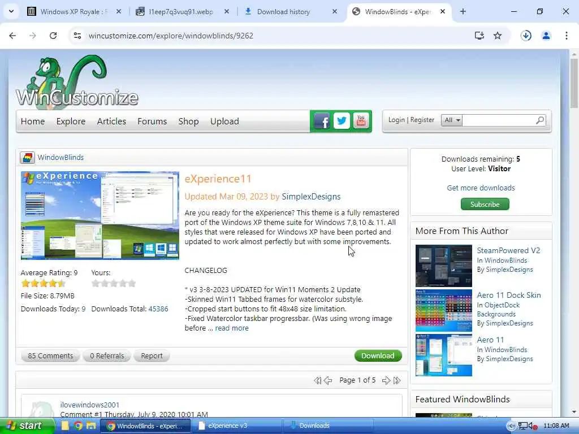
Task: Go to first comments page arrow
Action: pos(318,380)
